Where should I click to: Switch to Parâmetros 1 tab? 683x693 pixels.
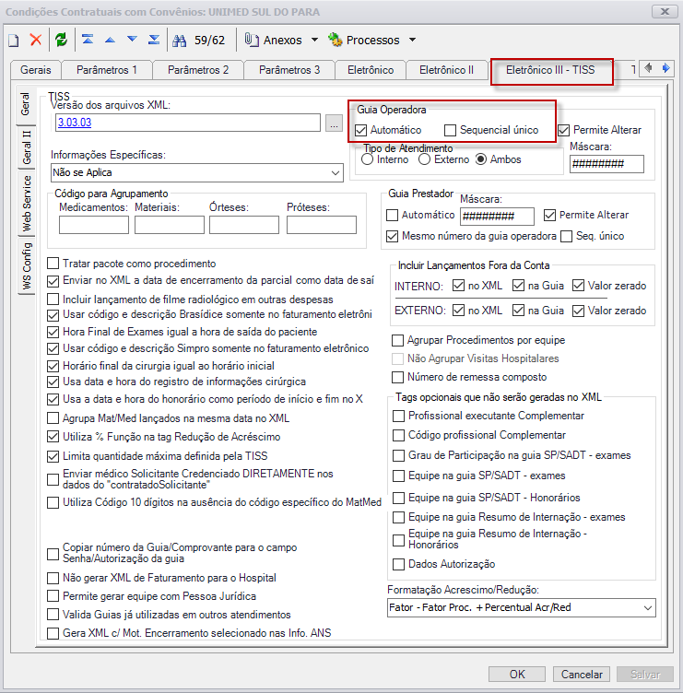click(x=107, y=70)
